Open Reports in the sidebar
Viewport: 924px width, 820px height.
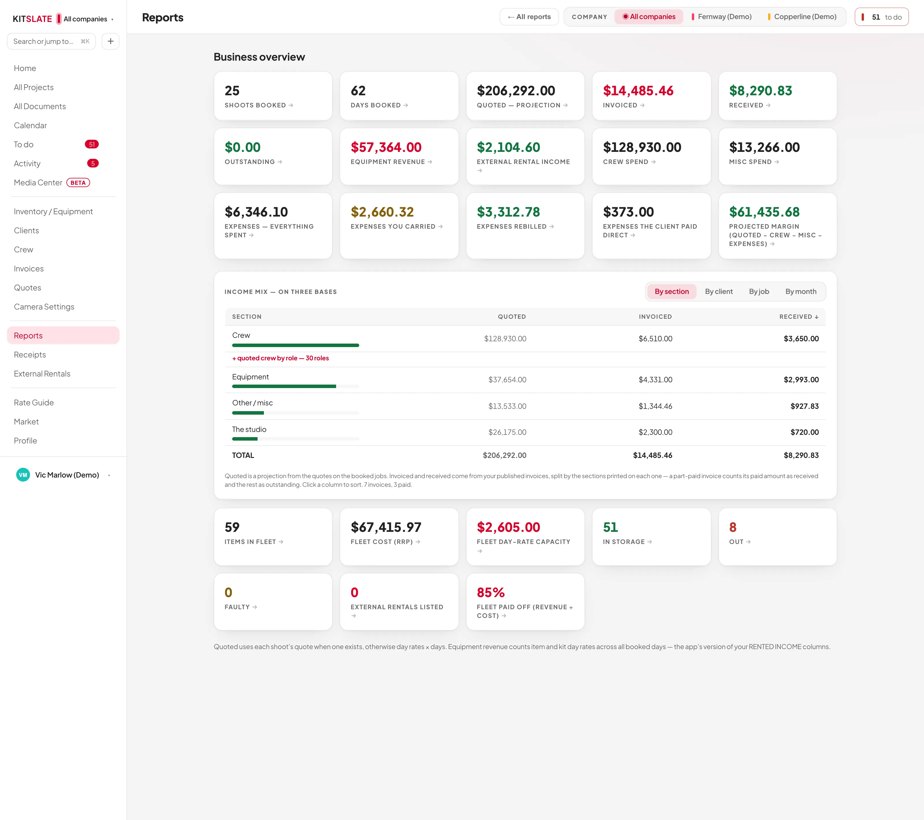pos(63,336)
